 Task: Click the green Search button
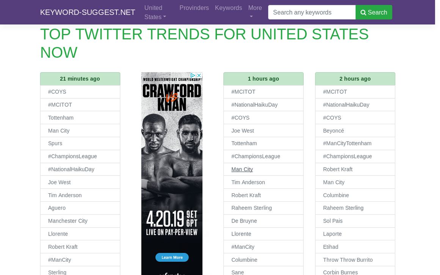pyautogui.click(x=374, y=12)
